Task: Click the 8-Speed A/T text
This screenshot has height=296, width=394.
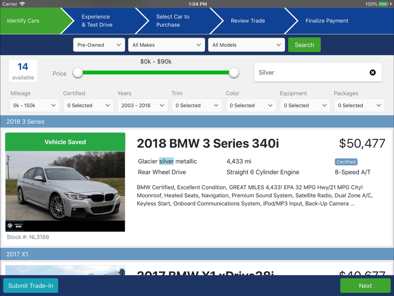Action: [353, 172]
